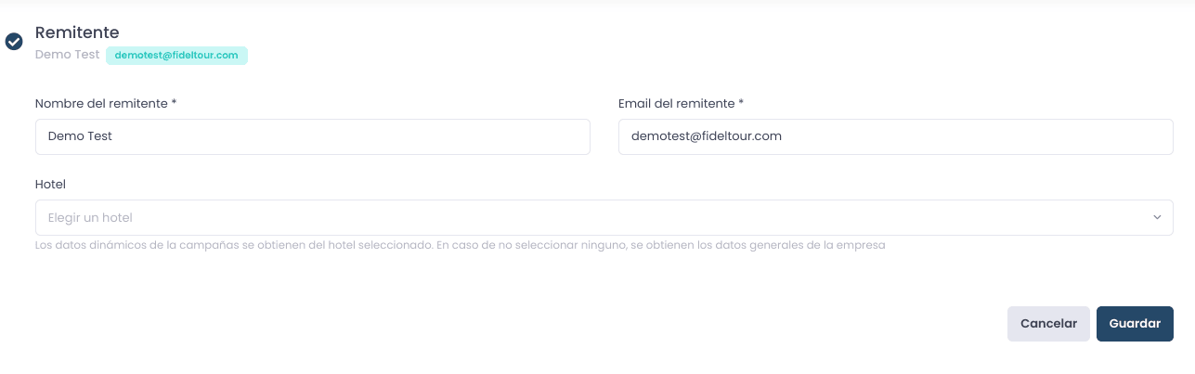
Task: Click the "Nombre del remitente" label
Action: click(x=101, y=103)
